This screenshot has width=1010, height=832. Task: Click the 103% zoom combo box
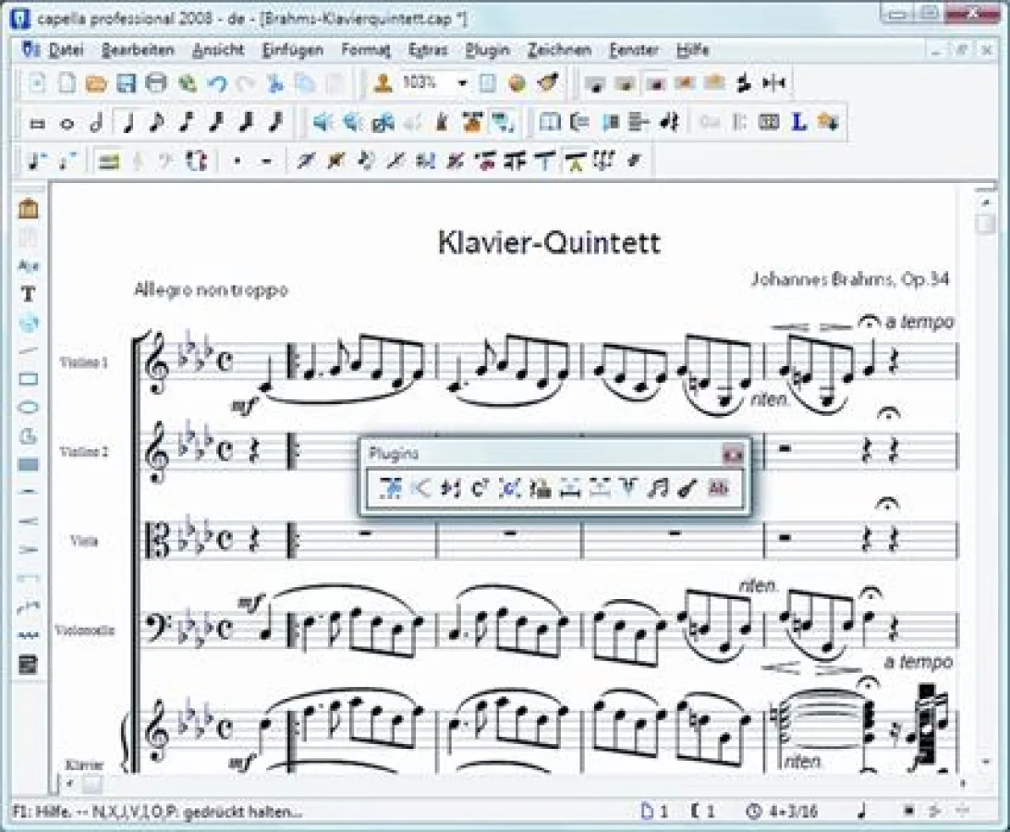pos(426,83)
